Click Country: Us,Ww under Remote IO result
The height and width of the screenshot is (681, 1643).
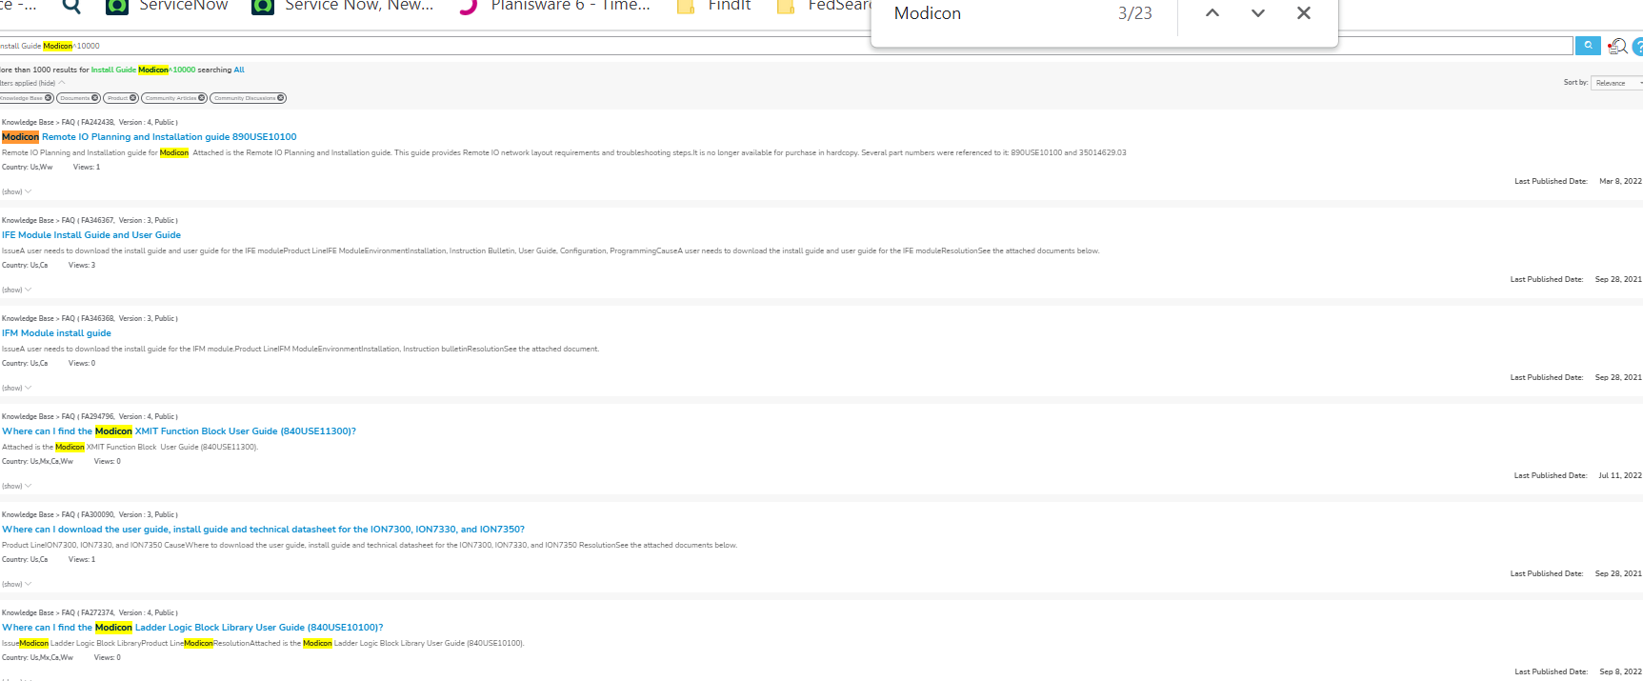coord(27,167)
